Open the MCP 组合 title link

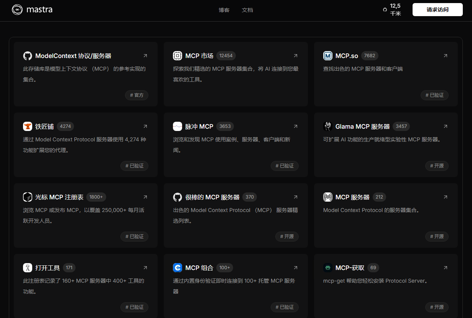pos(199,268)
